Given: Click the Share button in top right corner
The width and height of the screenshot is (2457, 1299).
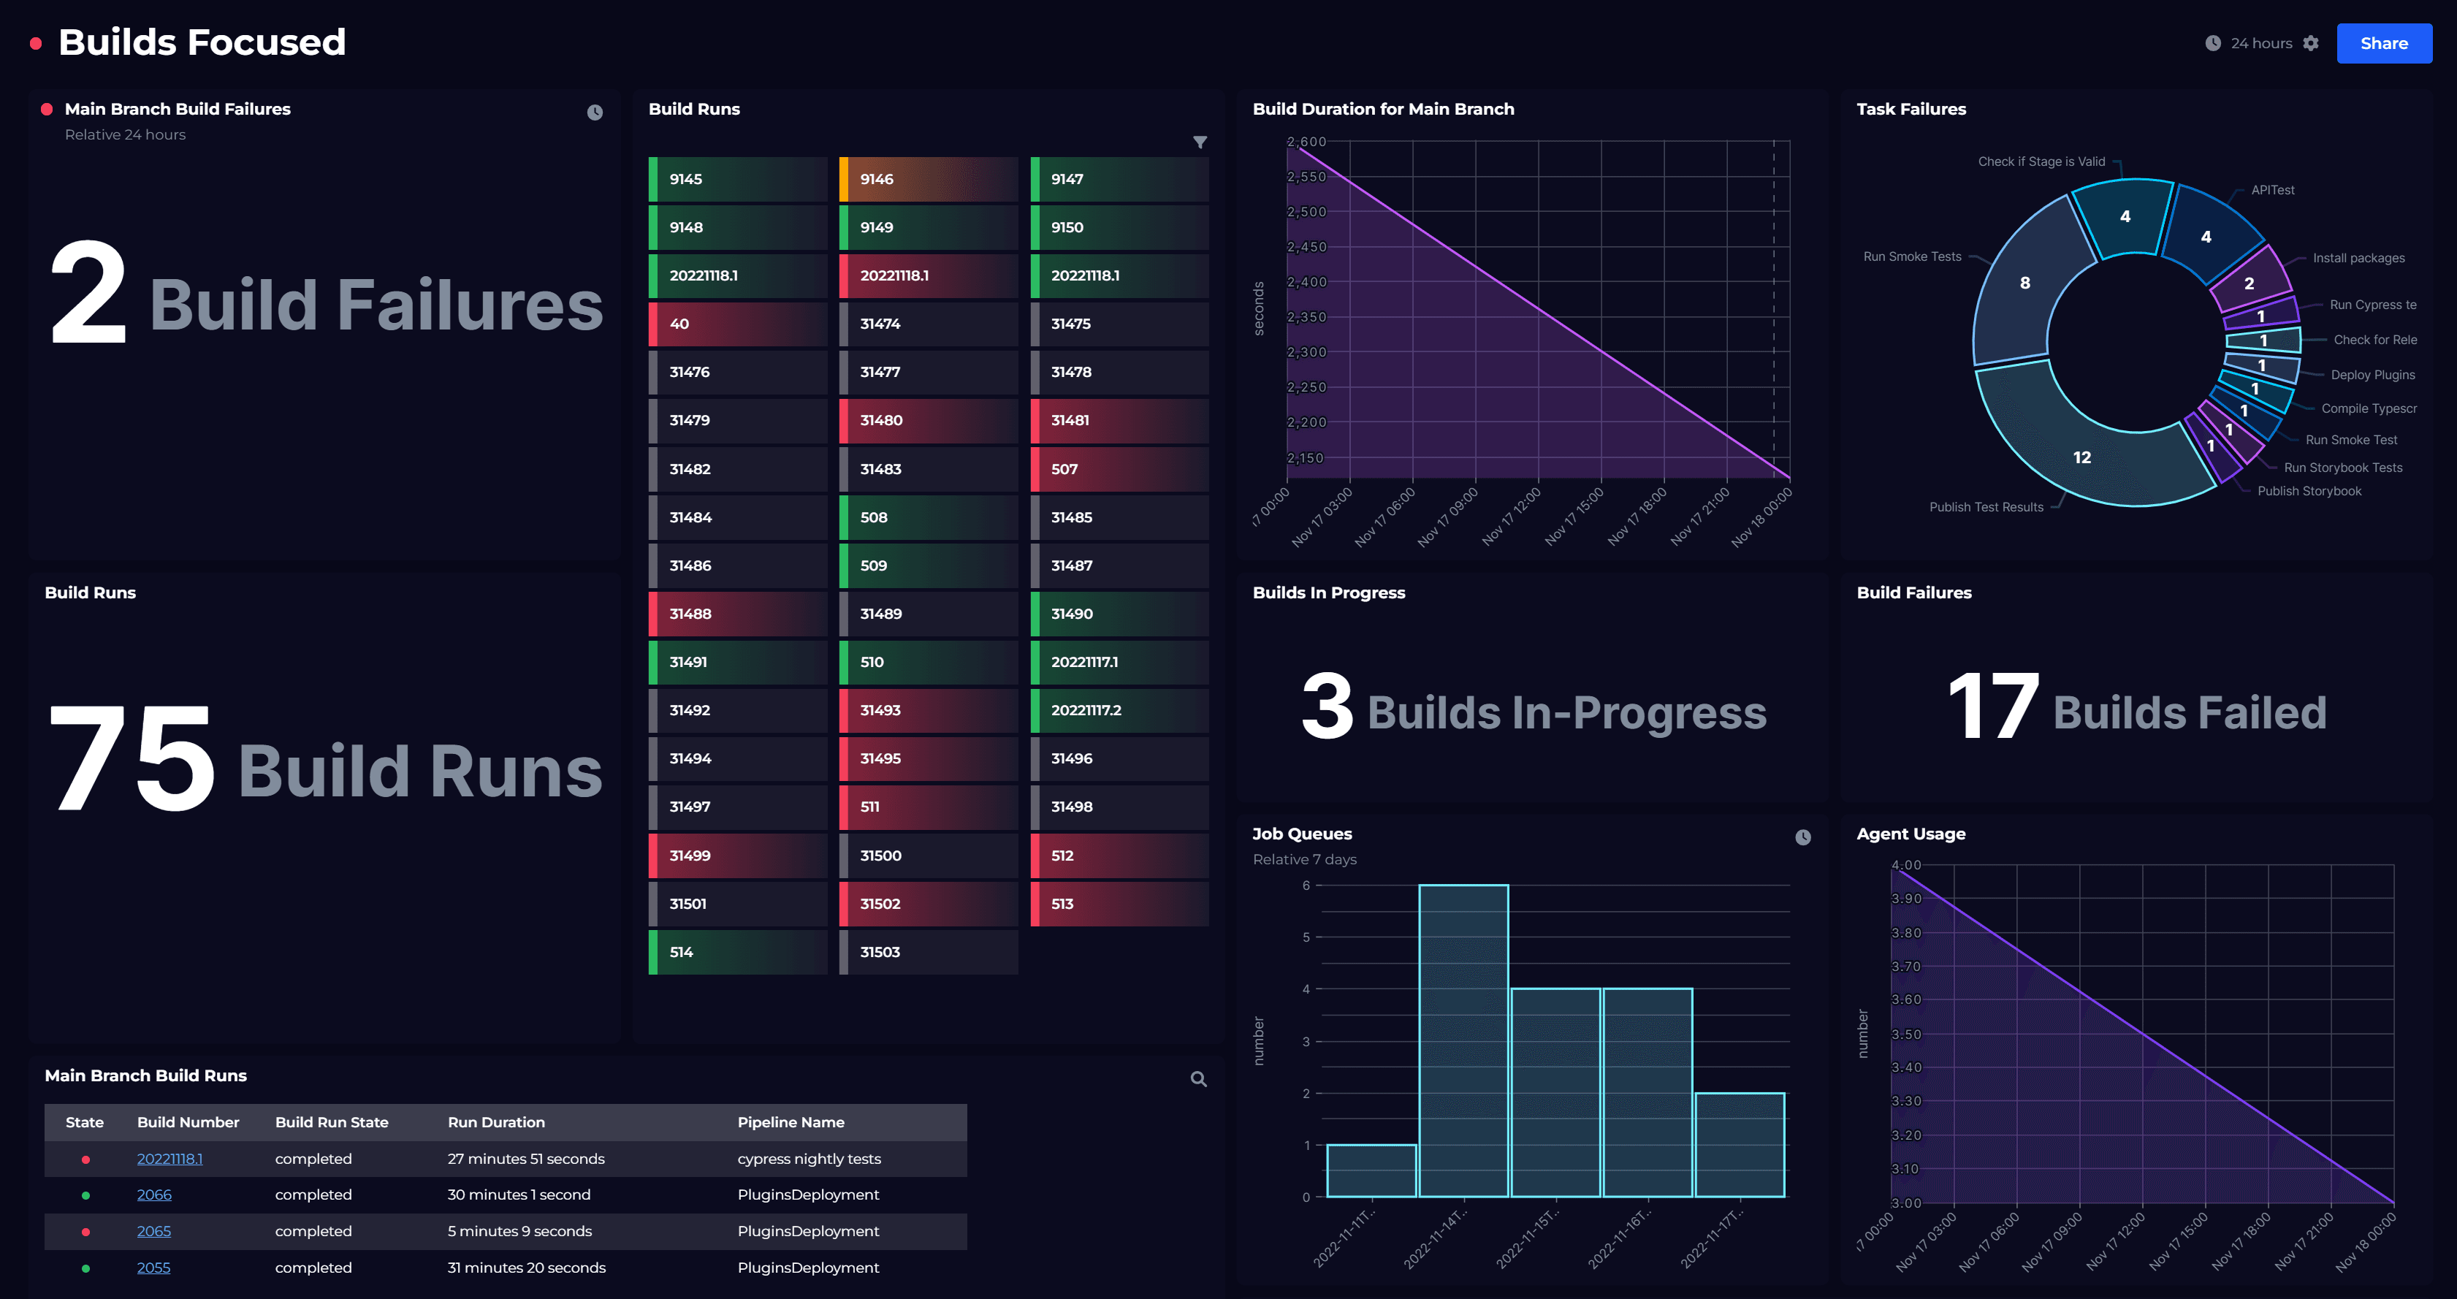Looking at the screenshot, I should pyautogui.click(x=2385, y=42).
